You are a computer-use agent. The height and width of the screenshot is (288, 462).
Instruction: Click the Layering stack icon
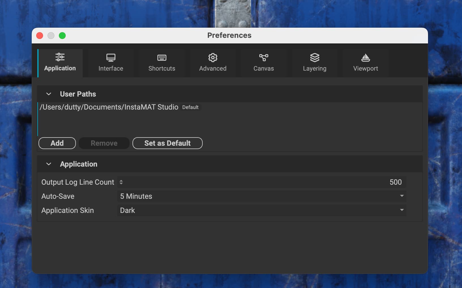pos(315,58)
